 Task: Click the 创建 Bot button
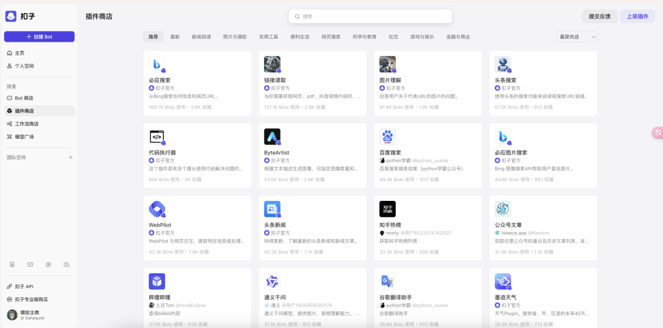[x=39, y=37]
